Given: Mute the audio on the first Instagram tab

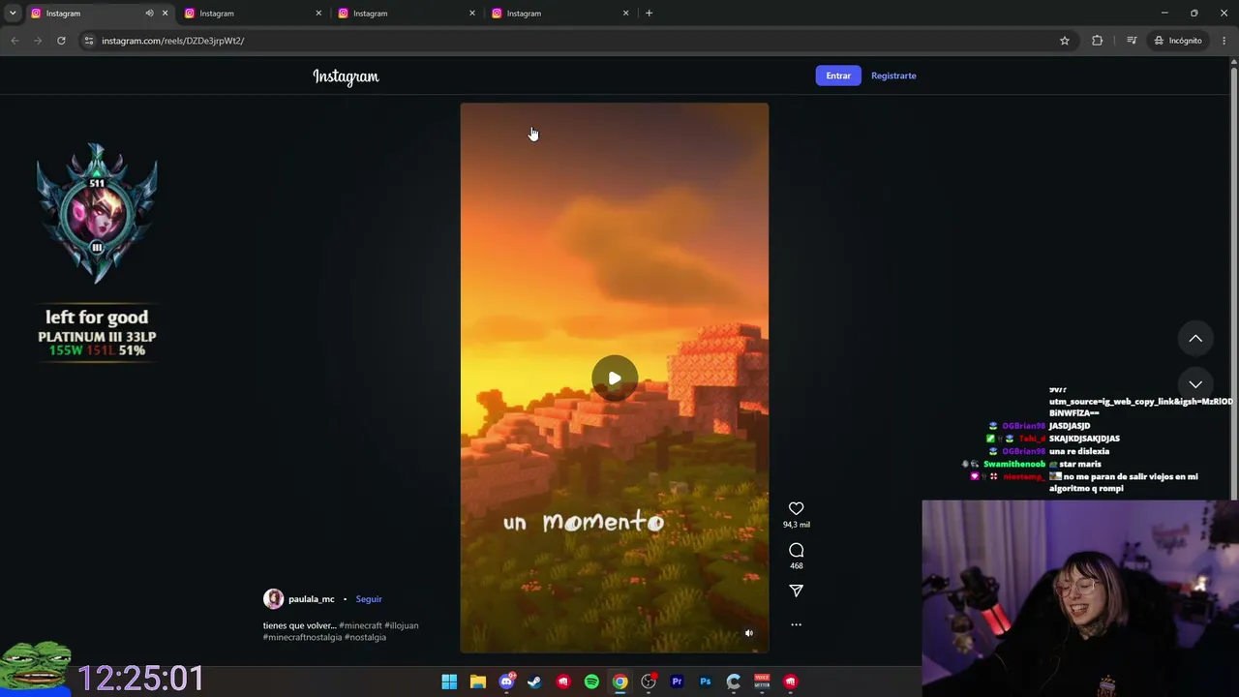Looking at the screenshot, I should pyautogui.click(x=149, y=14).
